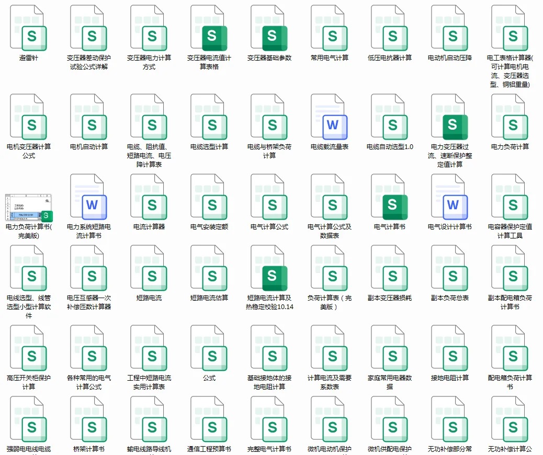The image size is (543, 455).
Task: Select the 常用电气计算 file icon
Action: (x=330, y=28)
